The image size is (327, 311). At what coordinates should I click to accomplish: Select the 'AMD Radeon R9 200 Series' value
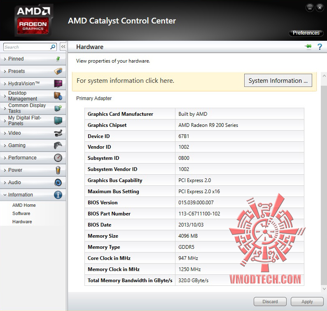208,125
